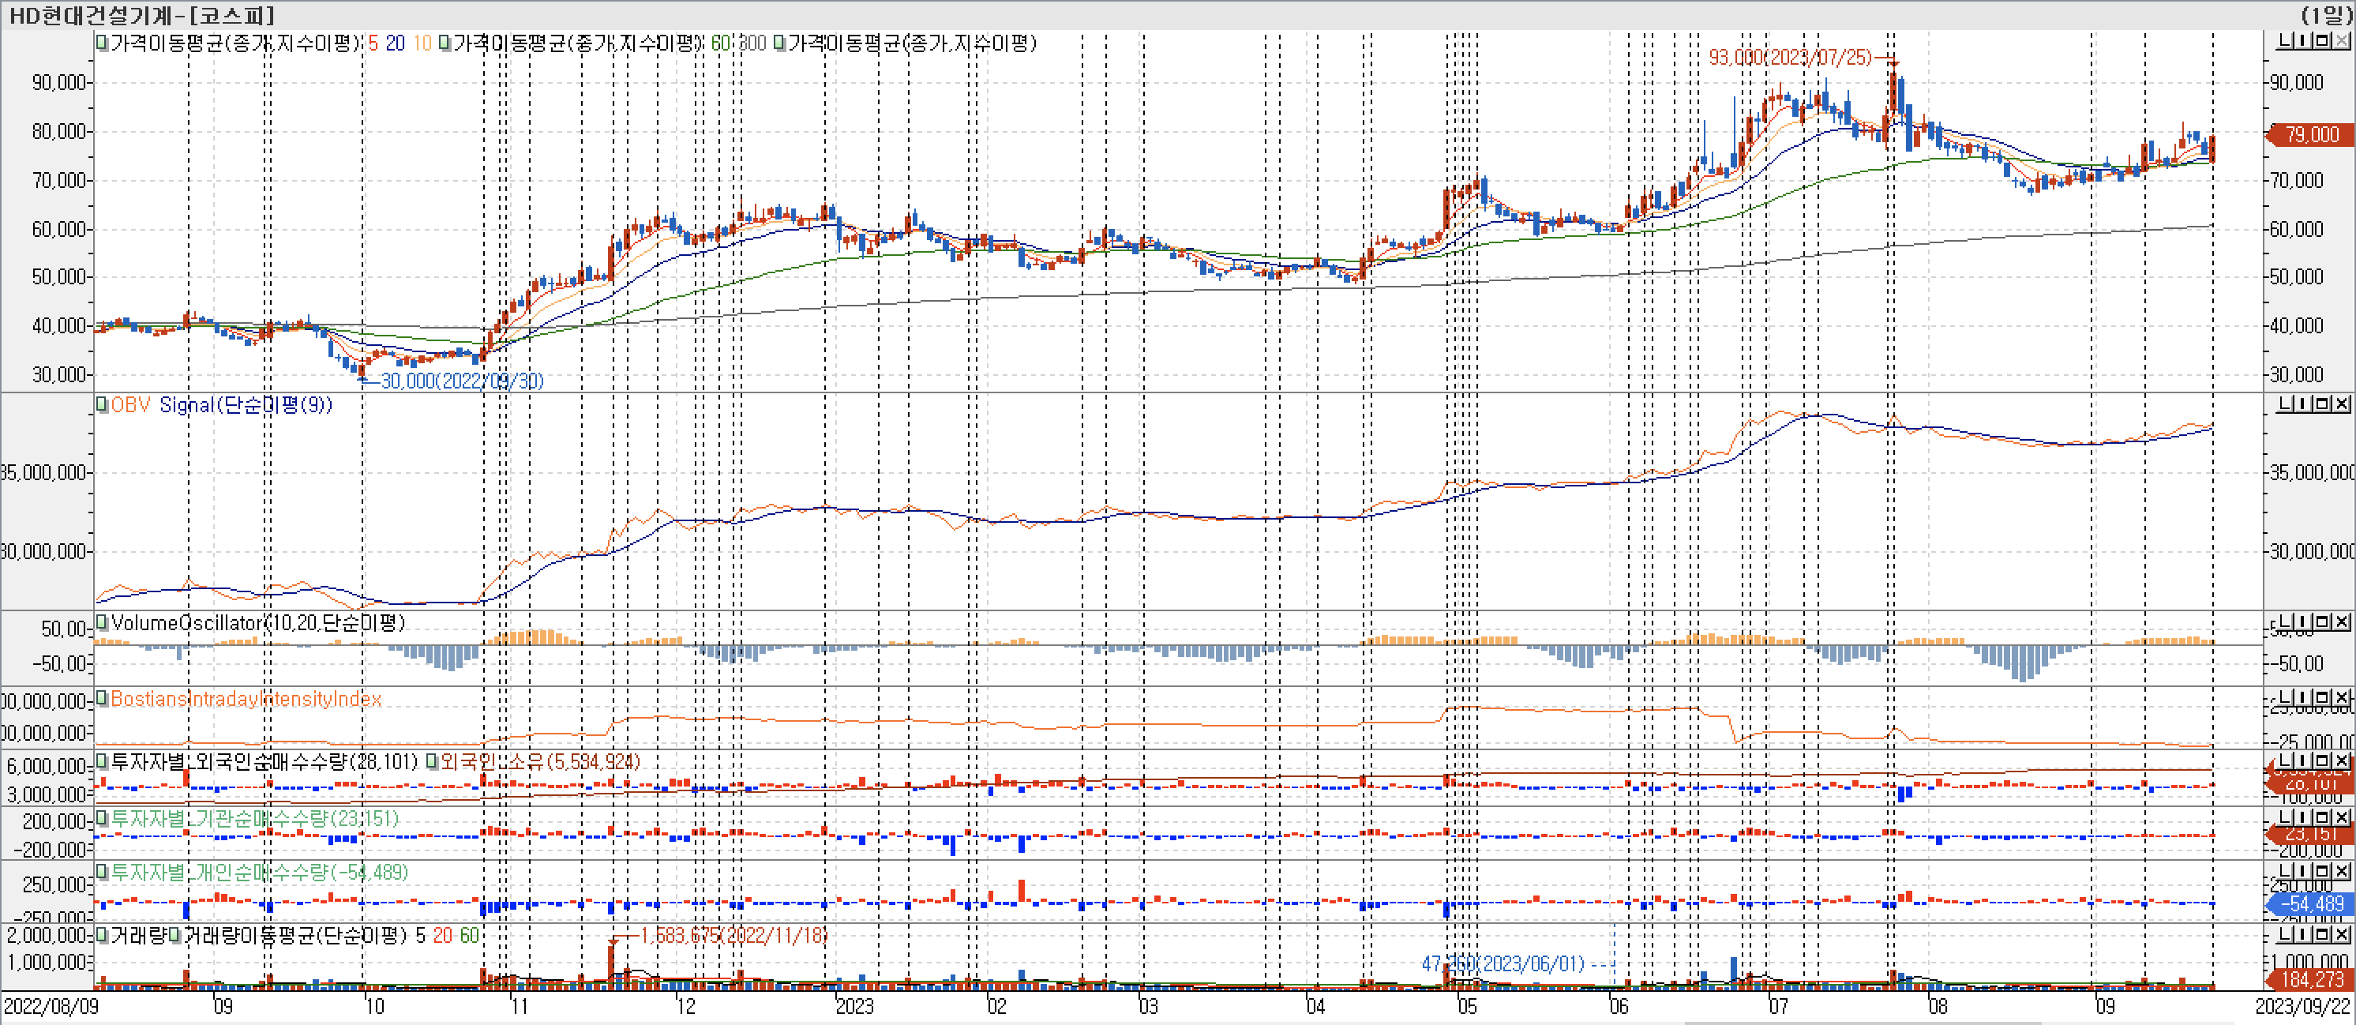
Task: Maximize the 기관순매수수량 panel
Action: 2321,817
